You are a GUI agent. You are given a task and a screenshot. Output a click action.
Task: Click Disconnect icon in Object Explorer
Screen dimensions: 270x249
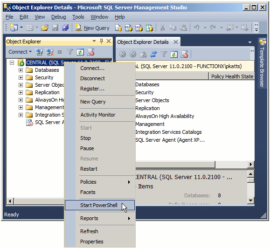[x=49, y=52]
